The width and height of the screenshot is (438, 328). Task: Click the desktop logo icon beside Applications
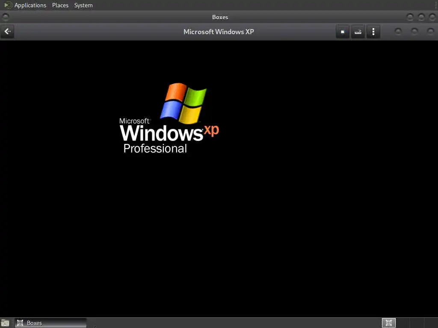click(8, 5)
